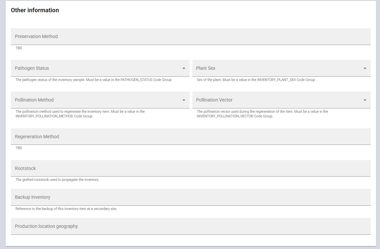
Task: Click the INVENTORY_POLLINATION_VECTOR helper text
Action: pos(235,116)
